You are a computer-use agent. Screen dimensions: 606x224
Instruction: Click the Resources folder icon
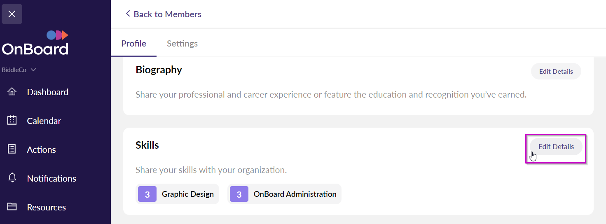click(x=12, y=207)
